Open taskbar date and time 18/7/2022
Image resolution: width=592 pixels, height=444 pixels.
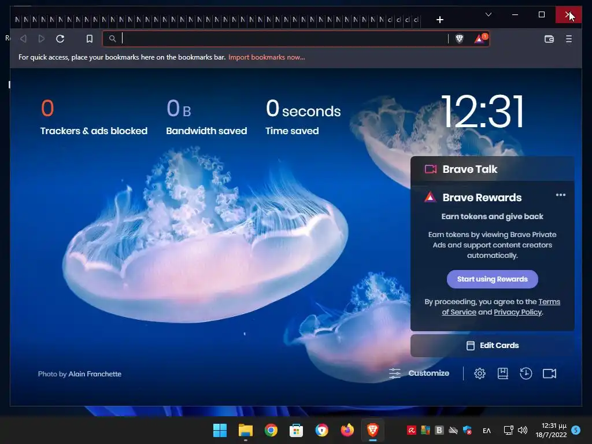click(551, 430)
